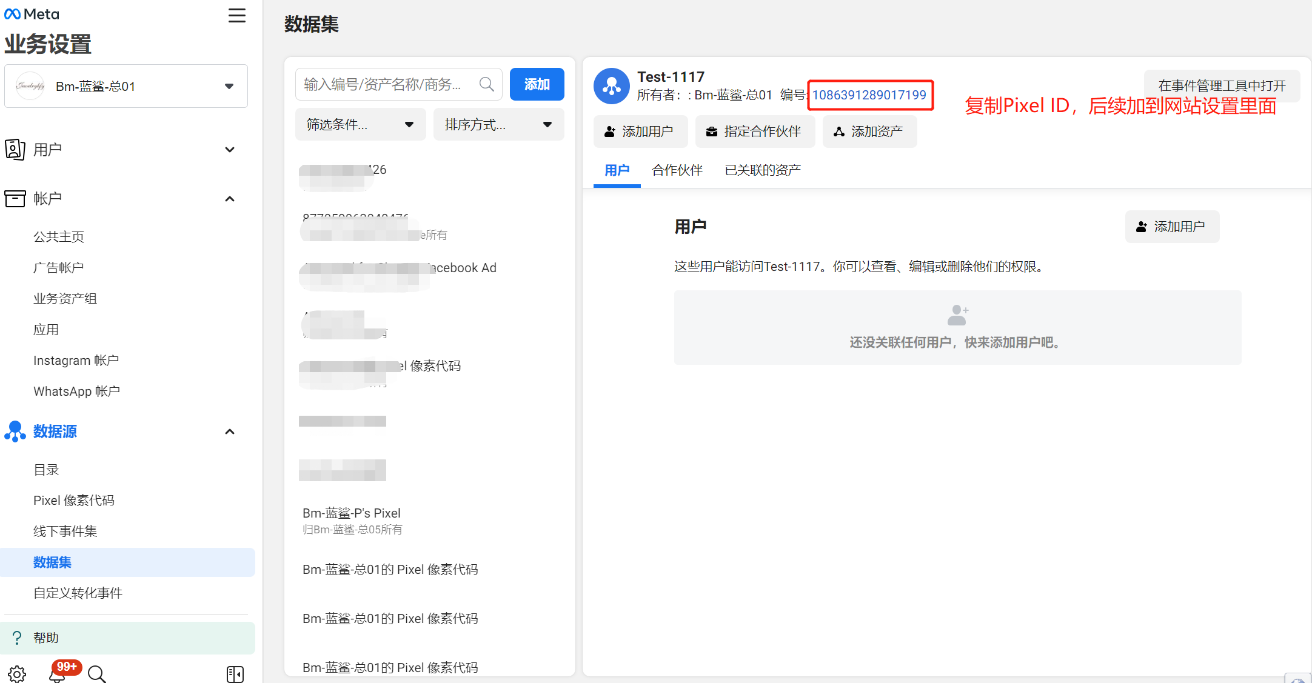Open 自定义转化事件 in sidebar
Screen dimensions: 1312x683
78,593
